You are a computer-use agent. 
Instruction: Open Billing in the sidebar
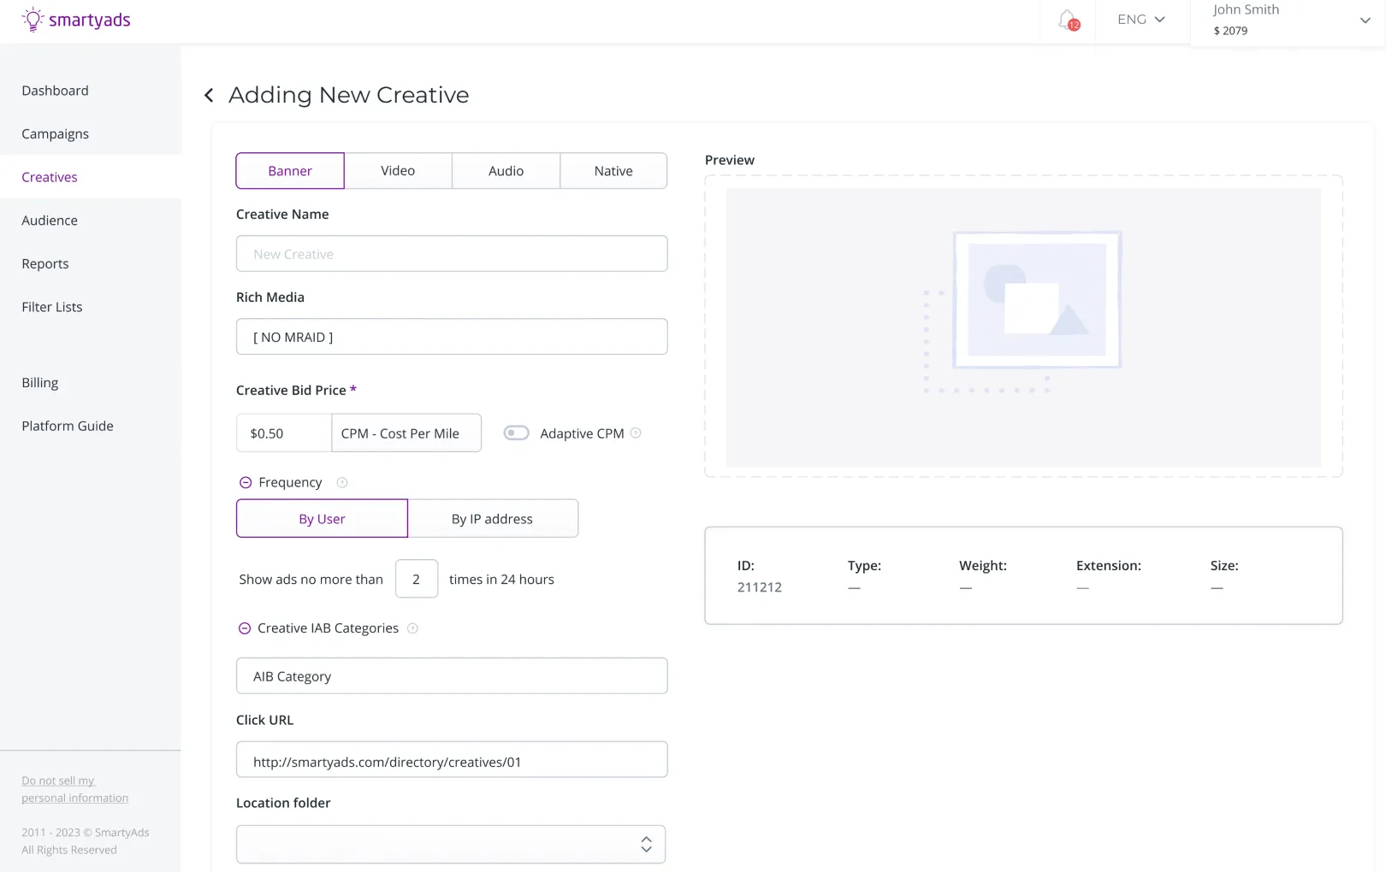click(40, 383)
